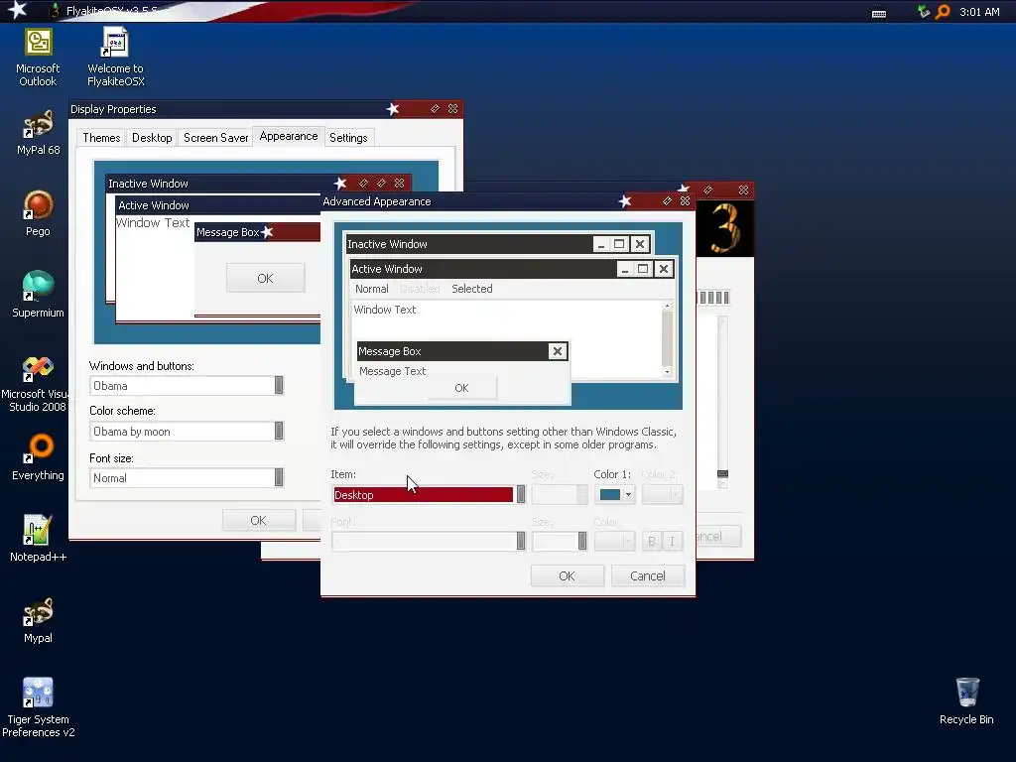Open Tiger System Preferences v2 shortcut
Screen dimensions: 1016x762
pos(39,707)
